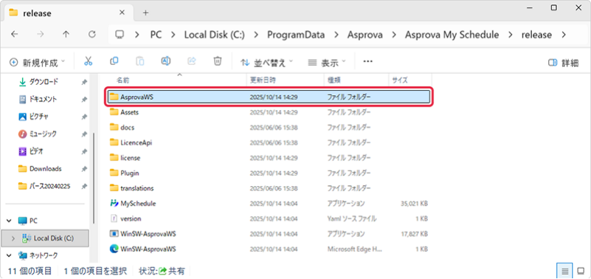Screen dimensions: 591x279
Task: Select the LicenceApi folder
Action: coord(268,142)
